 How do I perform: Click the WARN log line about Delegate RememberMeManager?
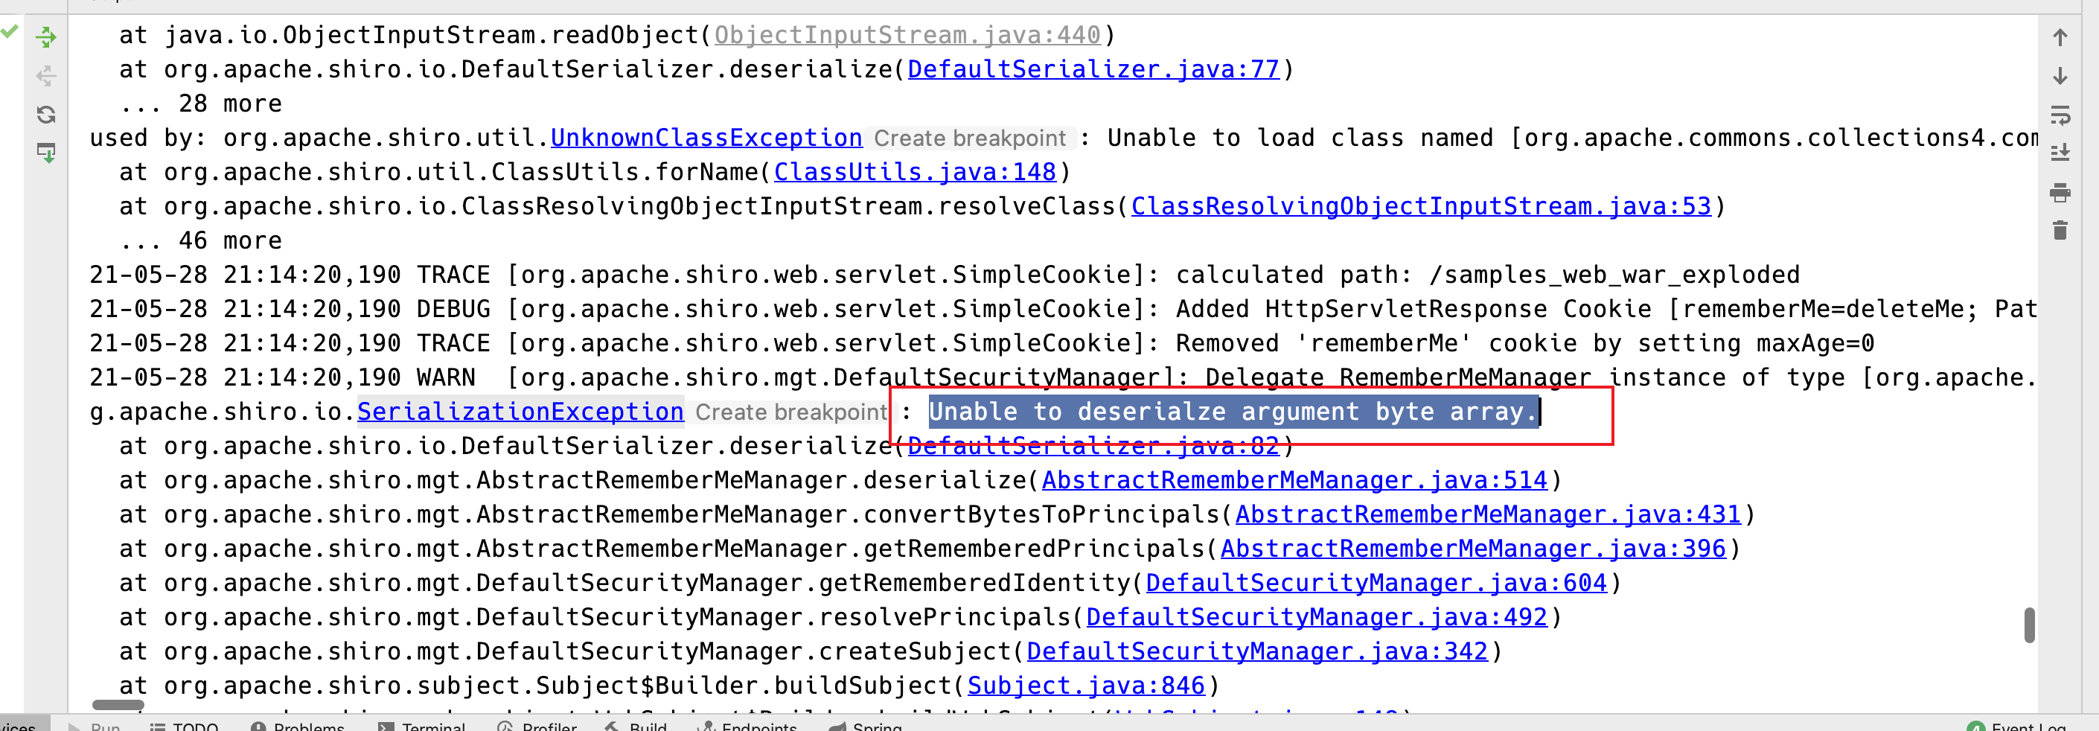pyautogui.click(x=1064, y=377)
